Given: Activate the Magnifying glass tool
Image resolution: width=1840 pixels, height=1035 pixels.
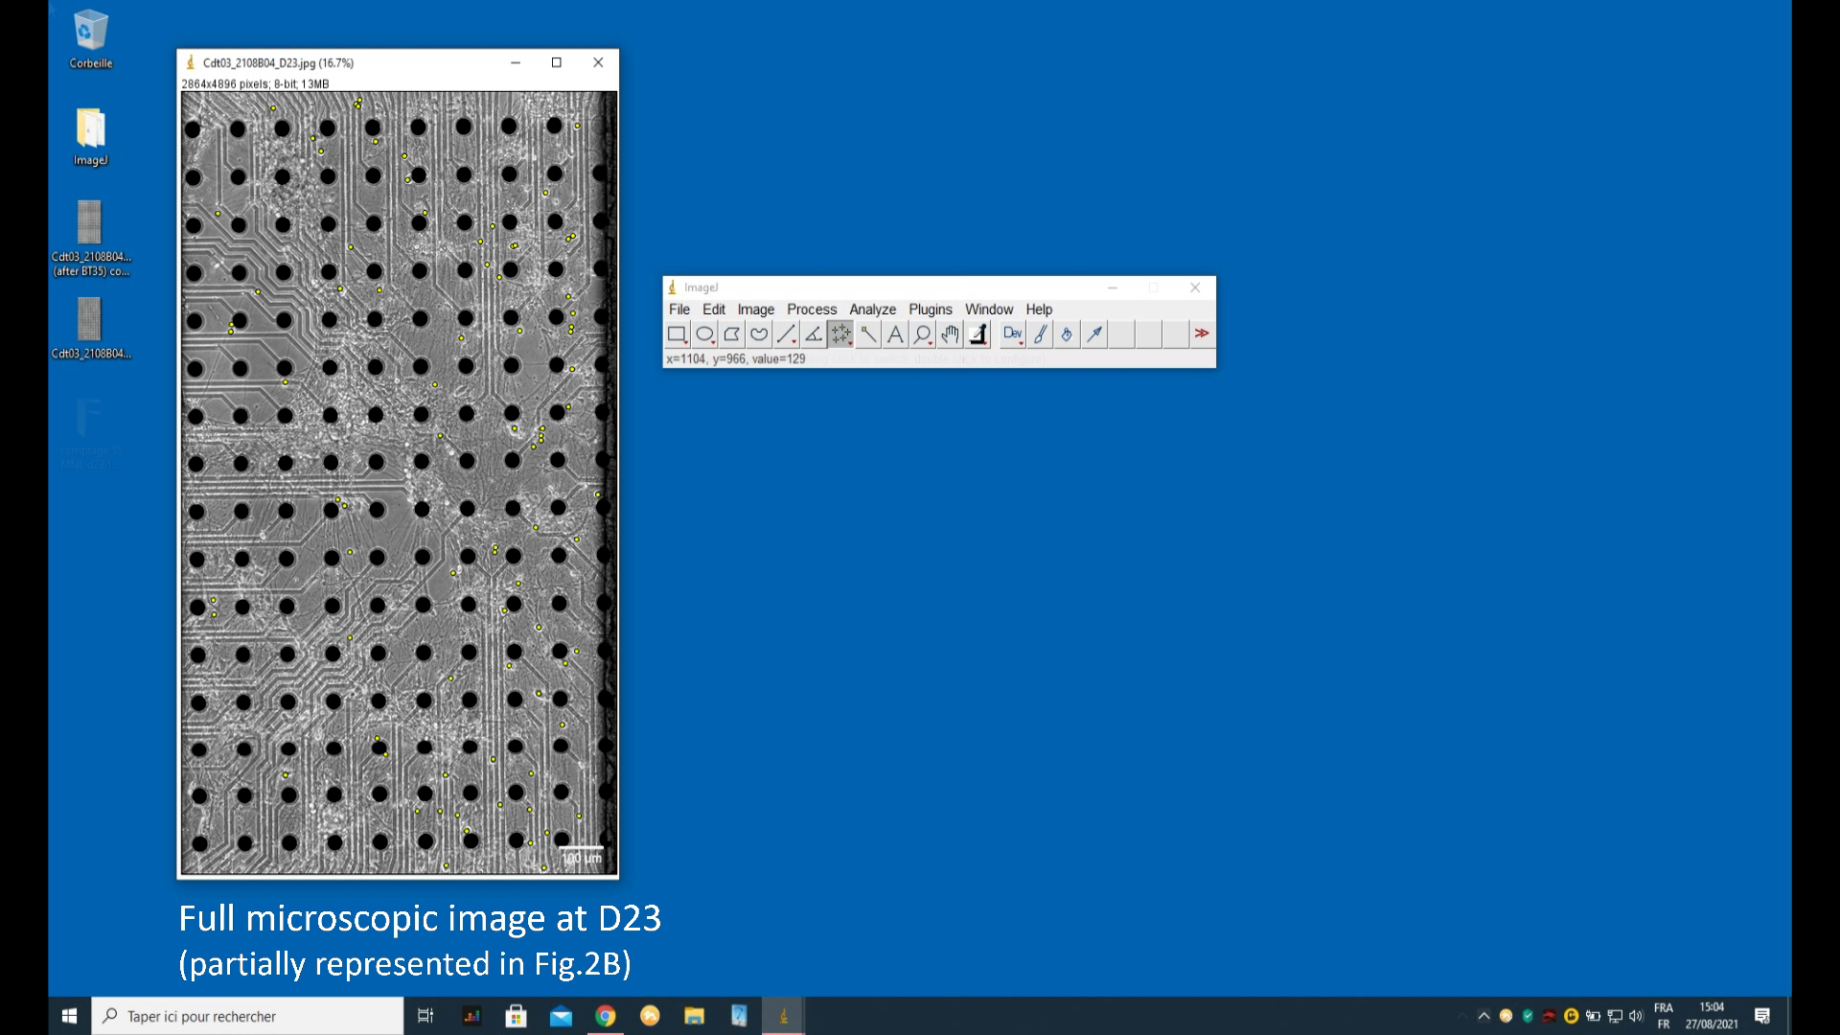Looking at the screenshot, I should 922,334.
